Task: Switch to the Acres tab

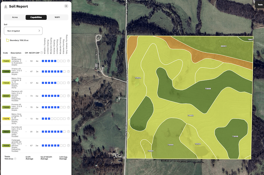Action: (15, 17)
